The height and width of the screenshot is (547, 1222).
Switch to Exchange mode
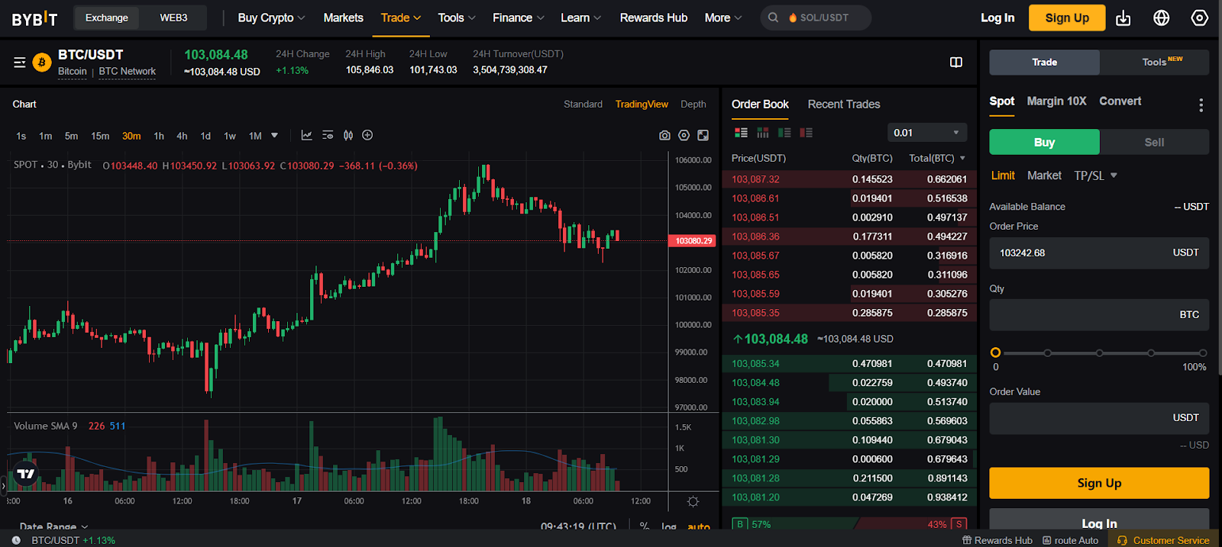pos(107,18)
